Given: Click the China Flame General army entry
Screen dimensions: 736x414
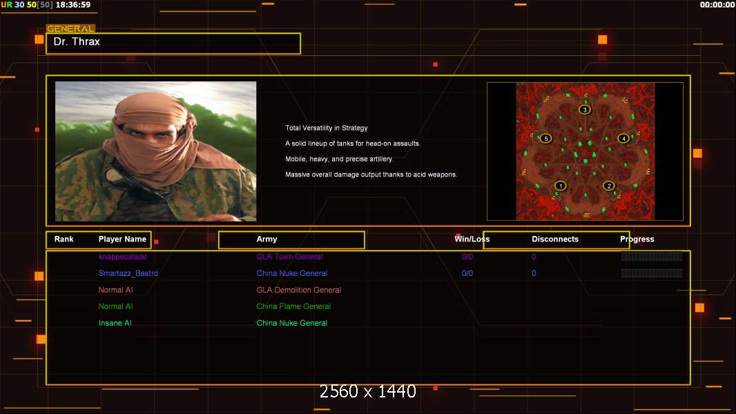Looking at the screenshot, I should (293, 306).
